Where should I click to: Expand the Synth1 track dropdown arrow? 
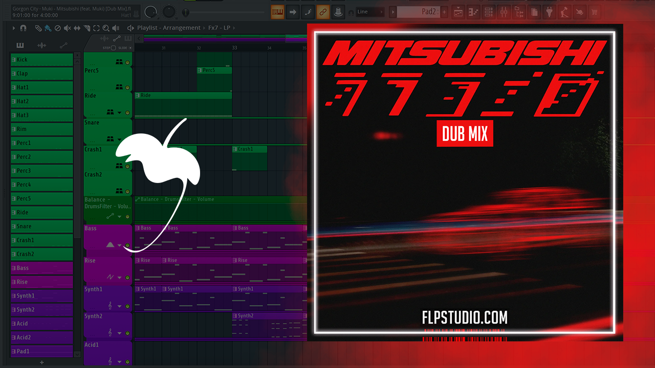click(120, 306)
